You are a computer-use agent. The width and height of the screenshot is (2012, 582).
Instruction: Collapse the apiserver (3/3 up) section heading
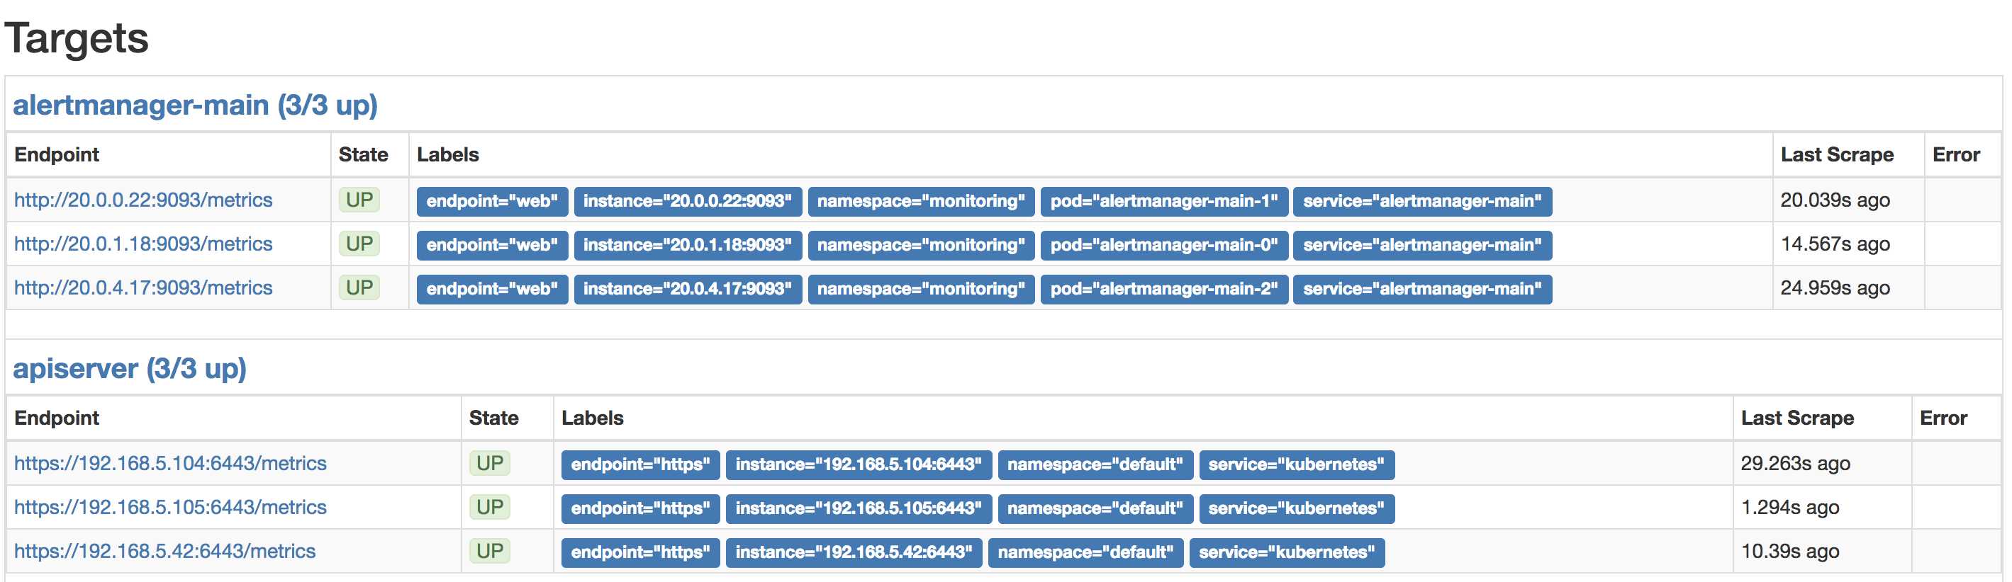[x=130, y=368]
